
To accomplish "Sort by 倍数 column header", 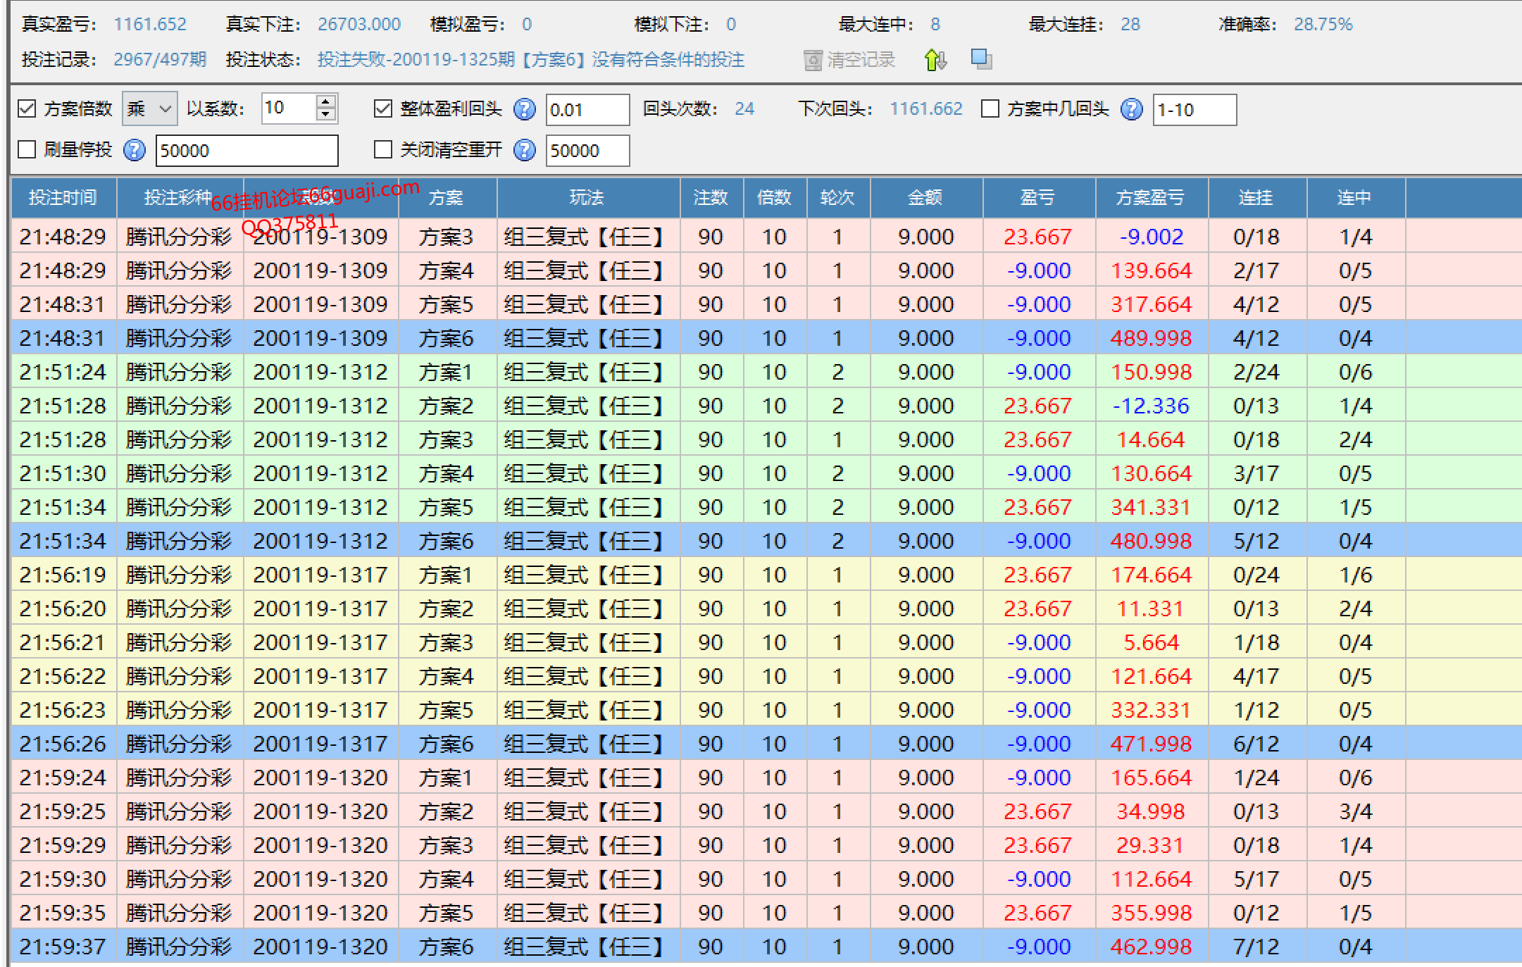I will pyautogui.click(x=774, y=198).
